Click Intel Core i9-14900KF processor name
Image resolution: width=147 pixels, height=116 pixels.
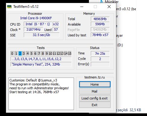(36, 18)
